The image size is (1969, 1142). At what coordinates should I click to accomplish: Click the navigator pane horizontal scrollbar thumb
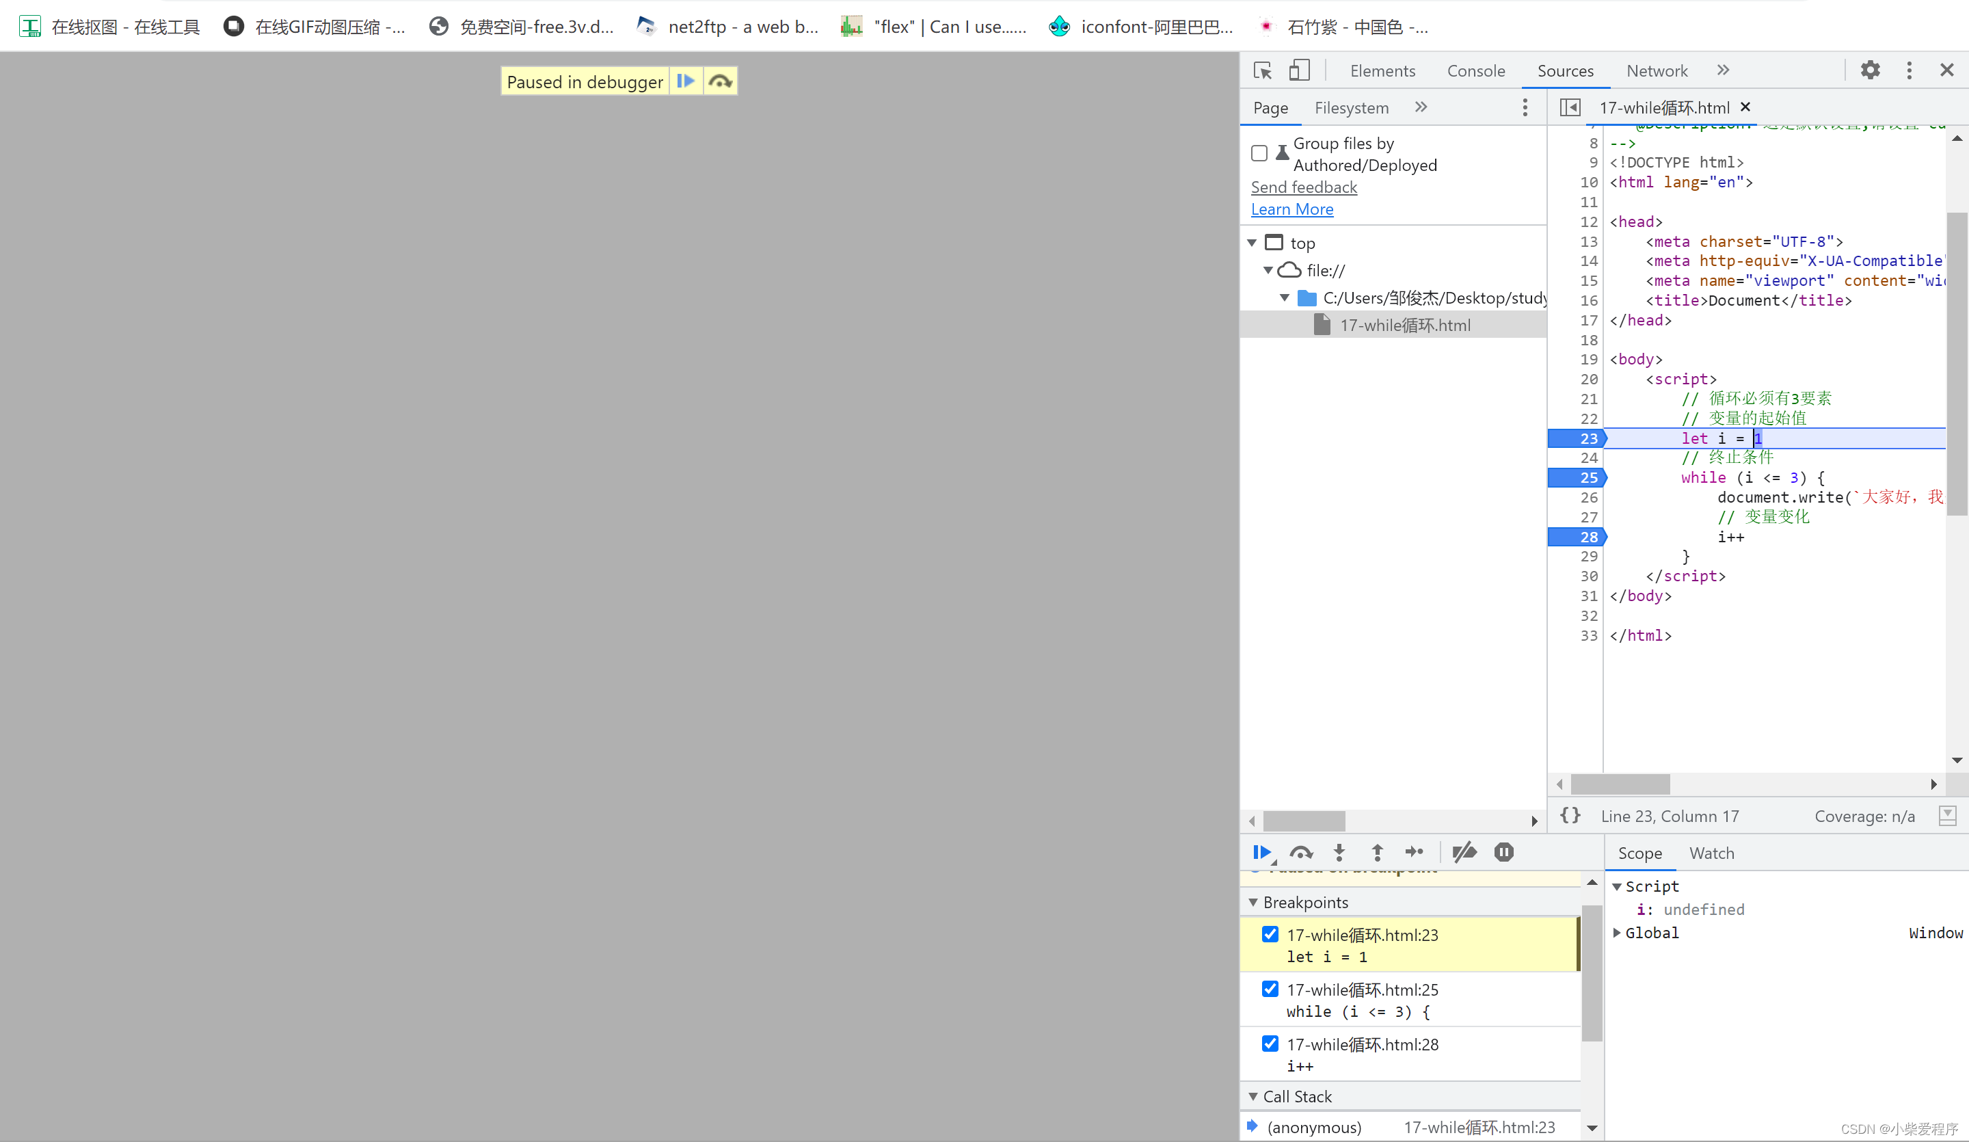click(1303, 821)
